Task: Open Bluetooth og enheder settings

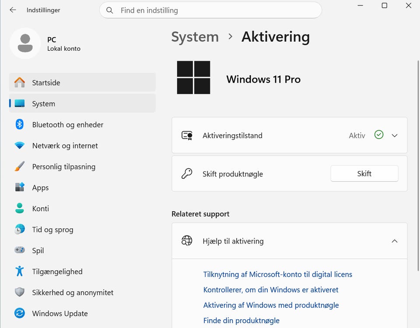Action: 82,125
